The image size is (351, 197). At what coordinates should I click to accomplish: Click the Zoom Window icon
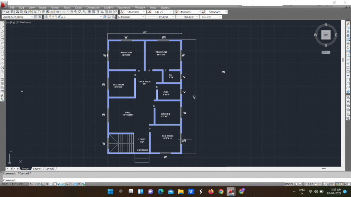(x=80, y=12)
